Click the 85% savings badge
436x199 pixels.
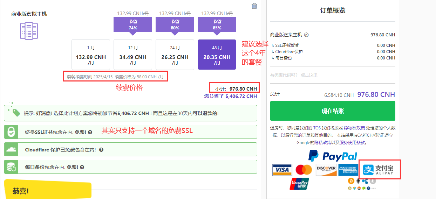click(217, 25)
